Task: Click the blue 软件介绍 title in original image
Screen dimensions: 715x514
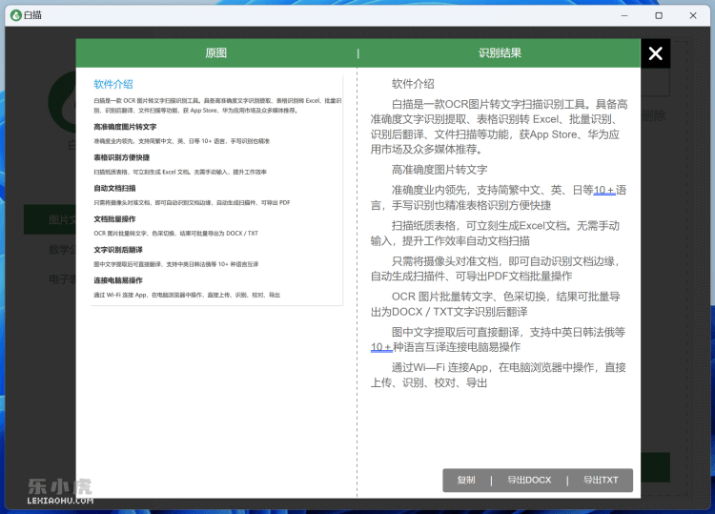Action: (x=113, y=84)
